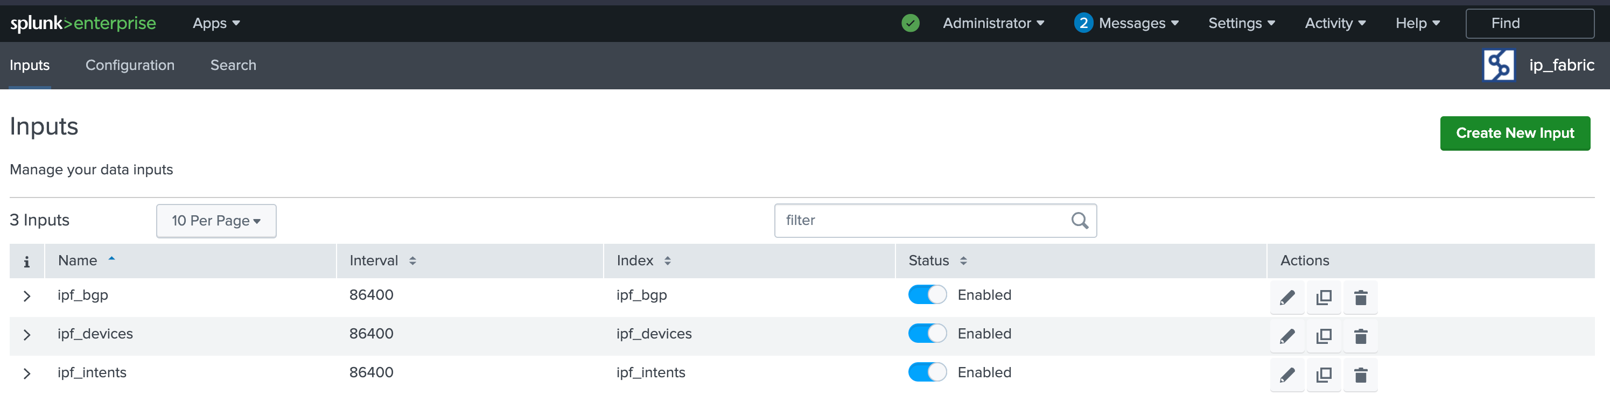Viewport: 1610px width, 409px height.
Task: Edit the ipf_devices input
Action: (1287, 336)
